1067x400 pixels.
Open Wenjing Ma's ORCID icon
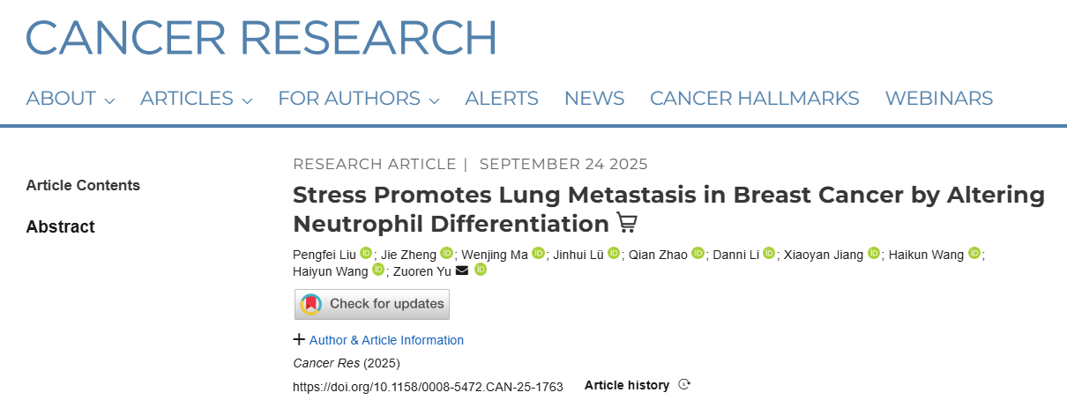[x=538, y=254]
